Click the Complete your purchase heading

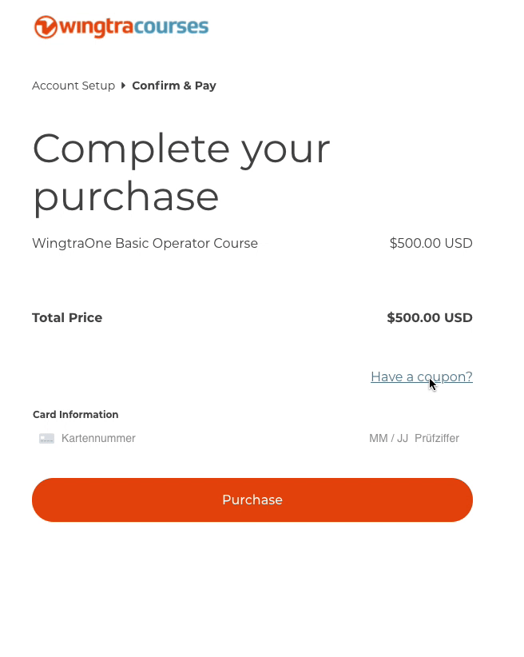pos(181,172)
